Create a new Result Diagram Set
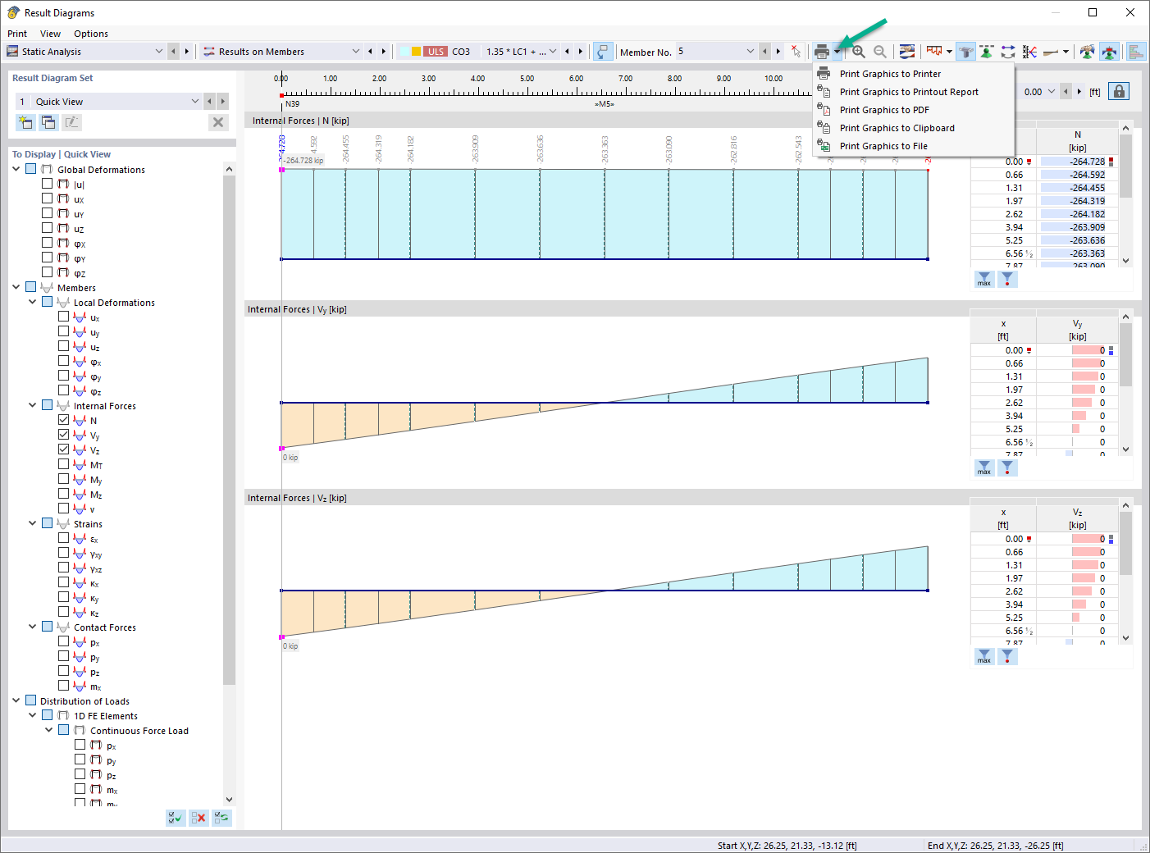The width and height of the screenshot is (1150, 853). tap(25, 121)
